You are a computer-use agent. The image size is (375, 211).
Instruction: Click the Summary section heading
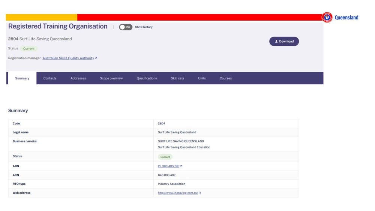pyautogui.click(x=18, y=111)
